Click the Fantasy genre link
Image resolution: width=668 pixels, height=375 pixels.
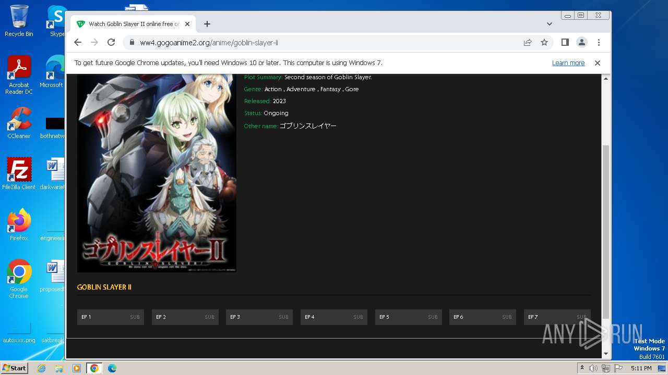click(x=330, y=89)
